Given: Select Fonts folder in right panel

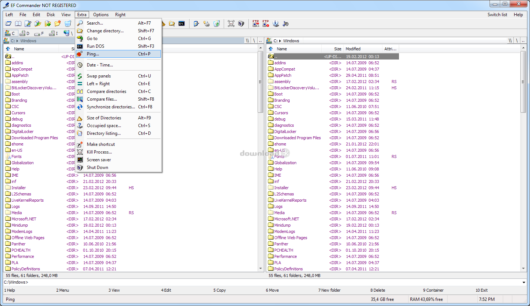Looking at the screenshot, I should pos(279,156).
